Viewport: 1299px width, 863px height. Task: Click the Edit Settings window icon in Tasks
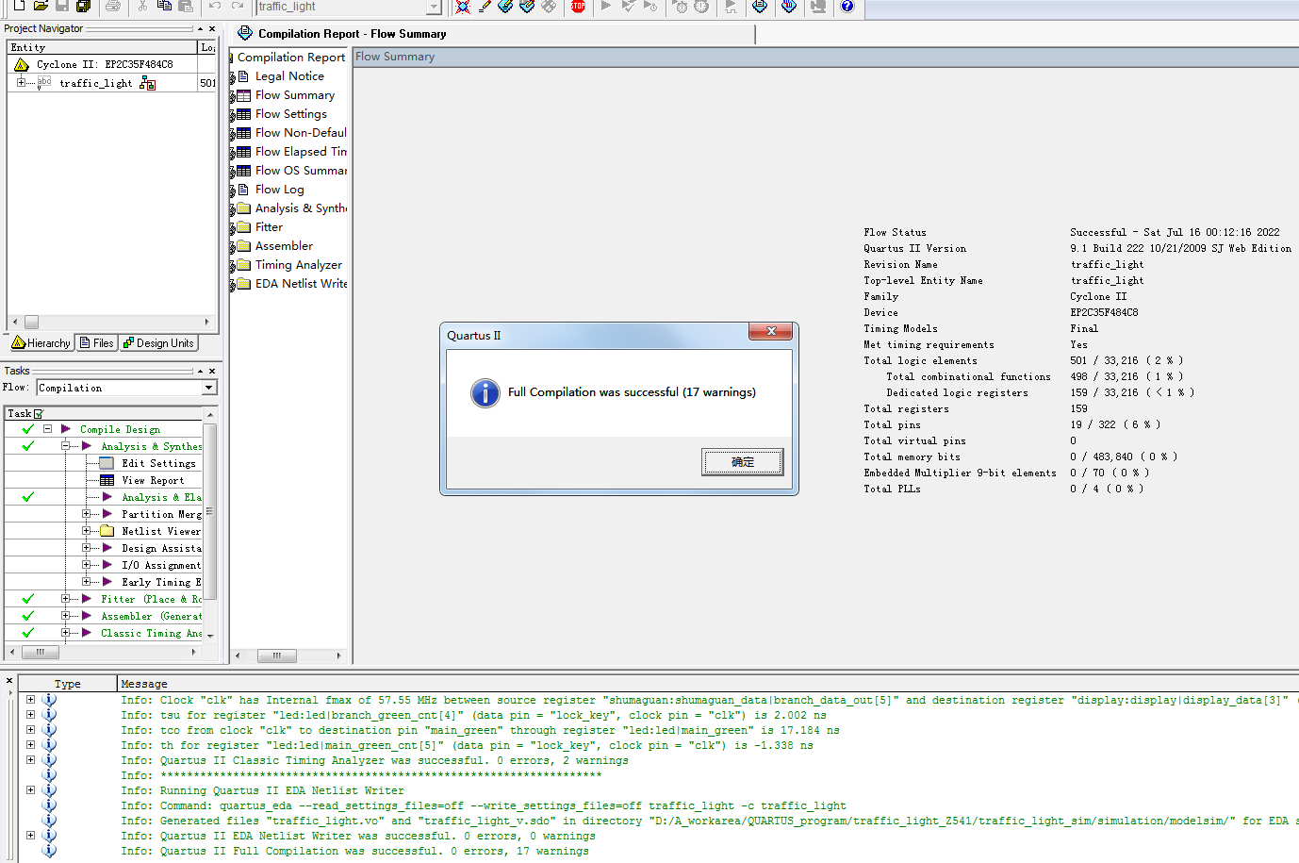[107, 463]
